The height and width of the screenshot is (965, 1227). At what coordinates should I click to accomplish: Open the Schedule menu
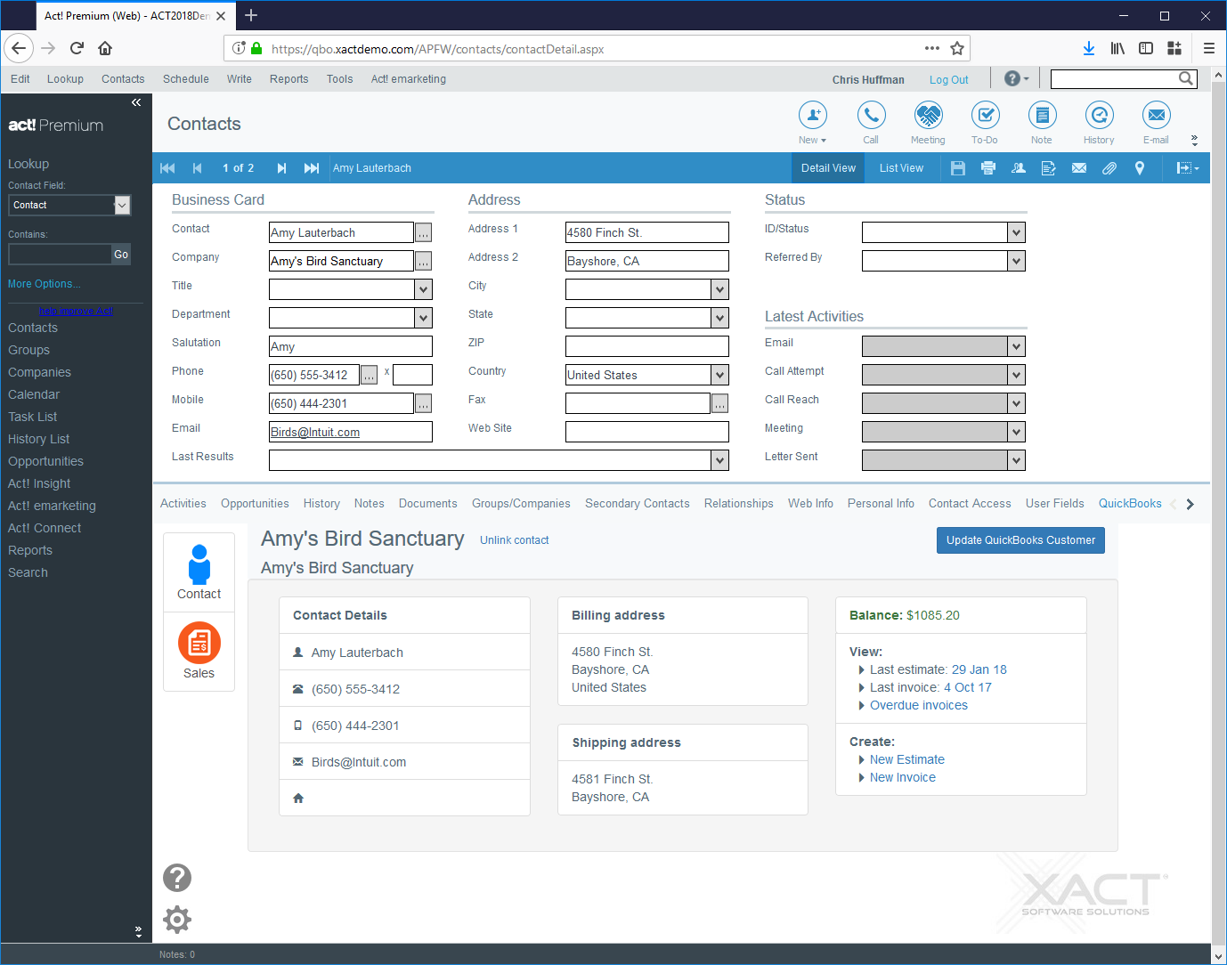[186, 79]
